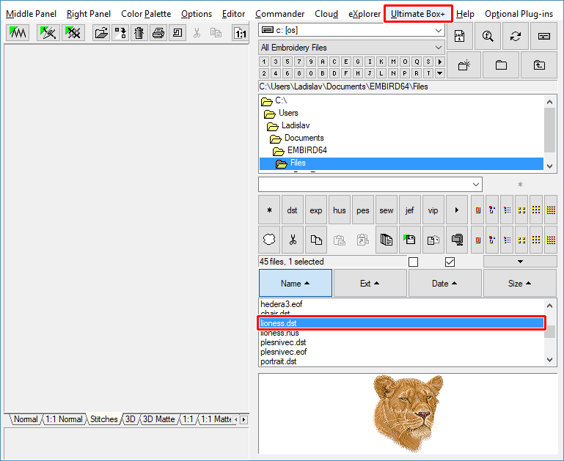Click the printer icon in toolbar
The height and width of the screenshot is (461, 564).
coord(158,33)
